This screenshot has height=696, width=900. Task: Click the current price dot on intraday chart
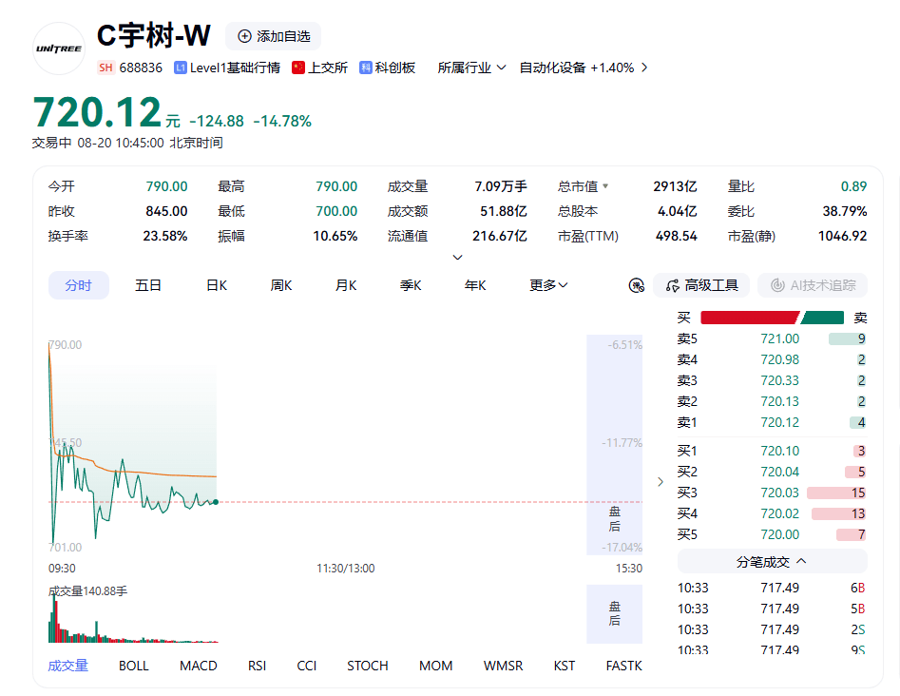pos(216,502)
